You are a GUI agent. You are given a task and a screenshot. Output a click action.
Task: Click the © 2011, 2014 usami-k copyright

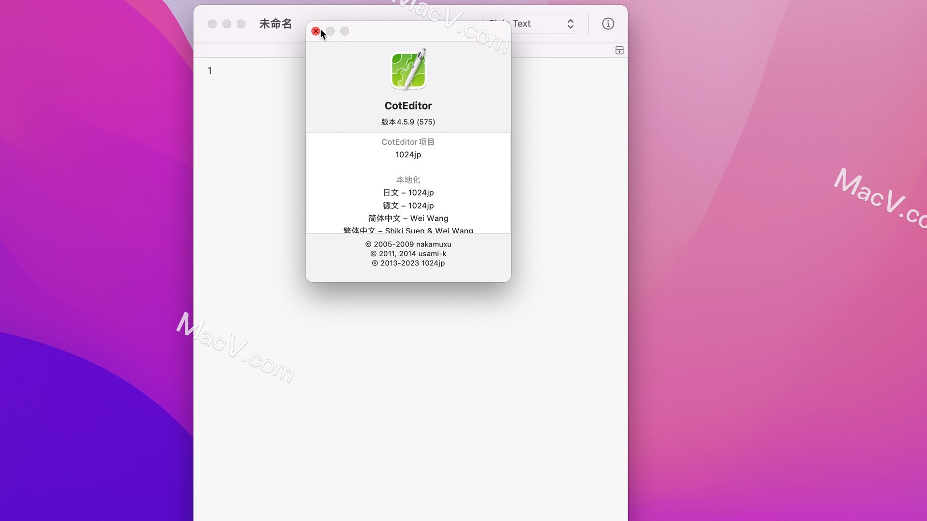pyautogui.click(x=408, y=254)
